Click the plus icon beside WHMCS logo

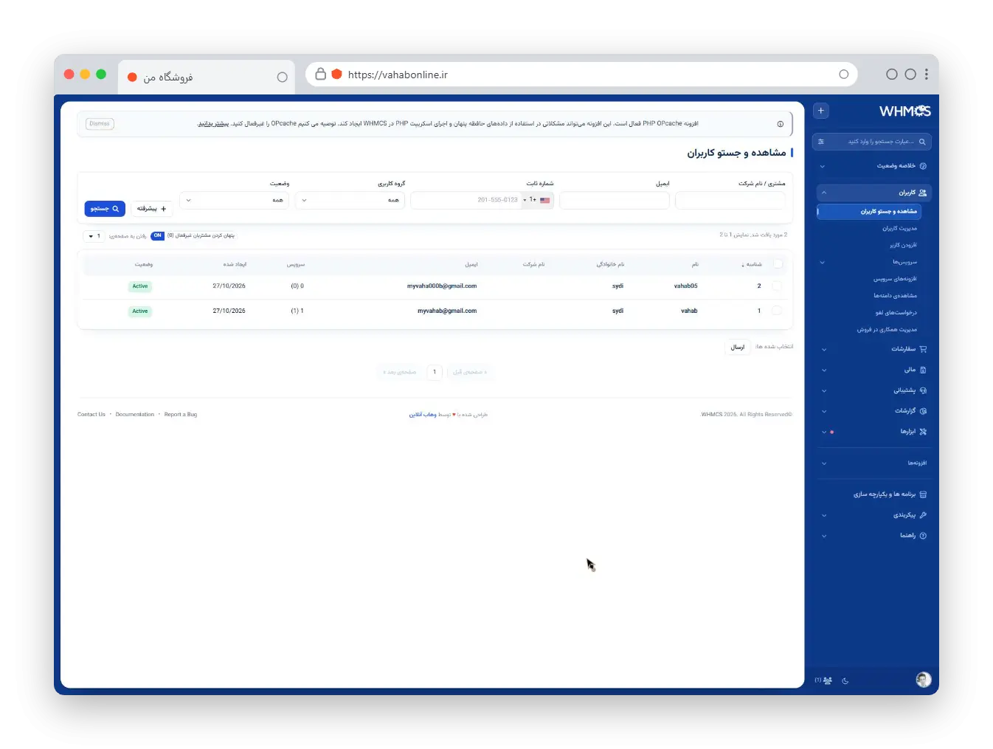click(x=820, y=111)
